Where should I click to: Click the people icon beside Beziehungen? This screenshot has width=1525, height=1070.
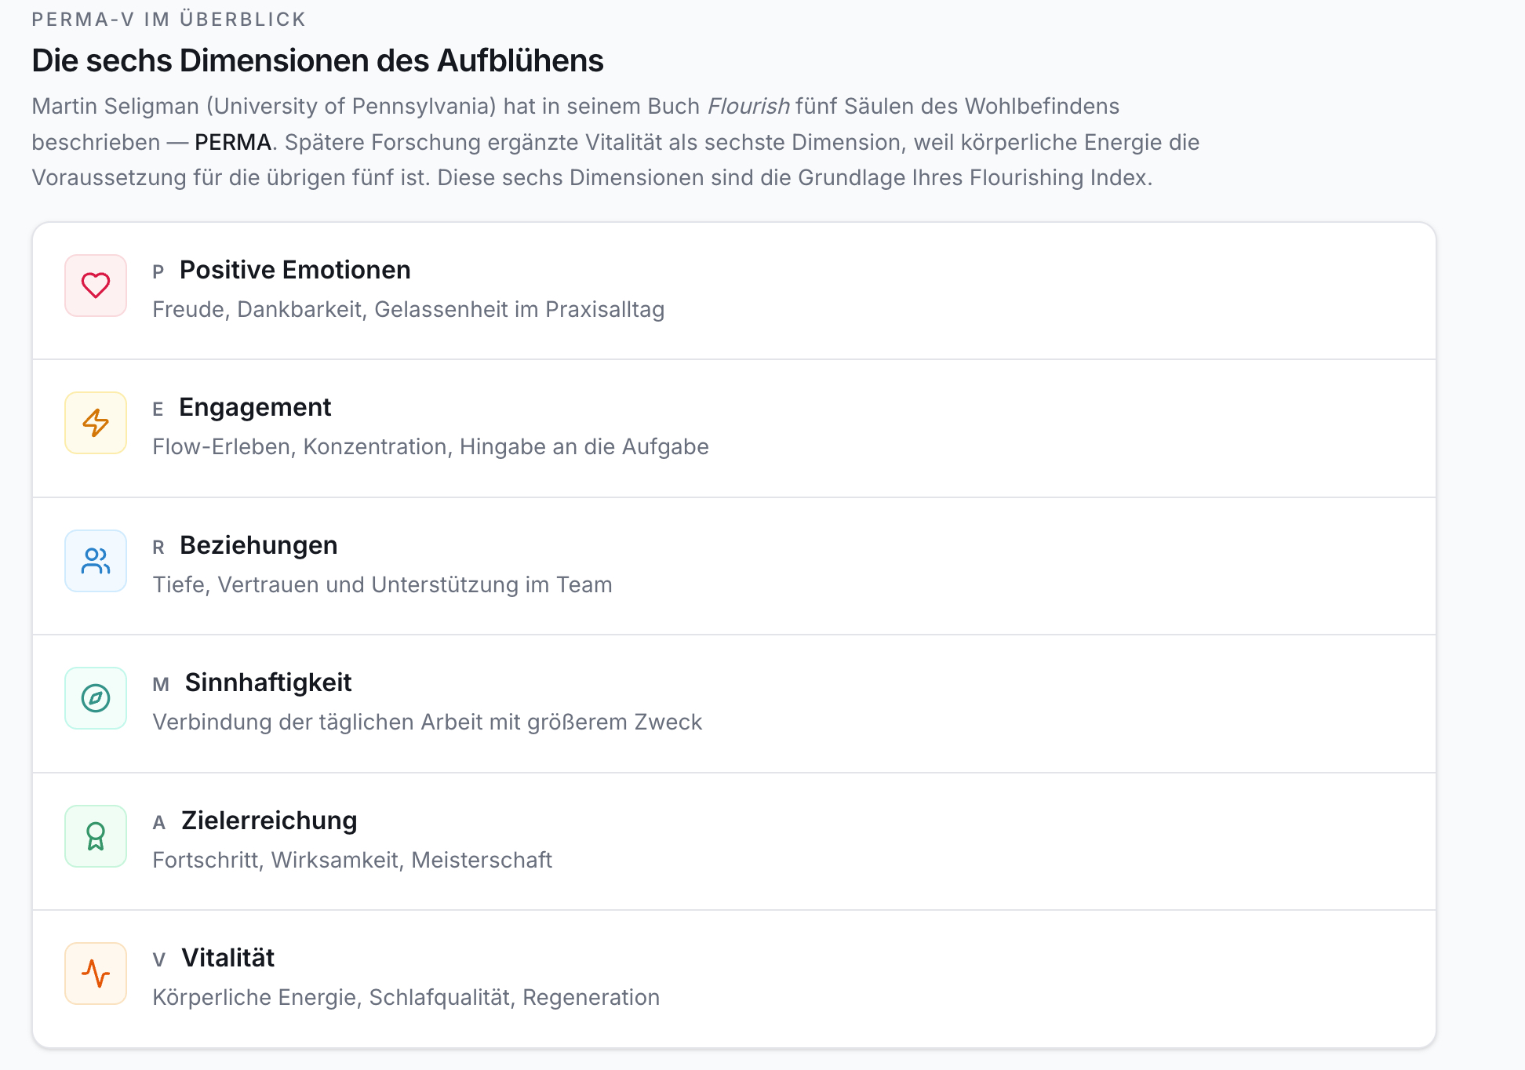pos(96,561)
